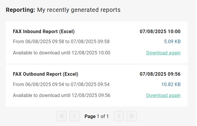Click the 5.09 KB file size
Image resolution: width=197 pixels, height=126 pixels.
coord(172,42)
